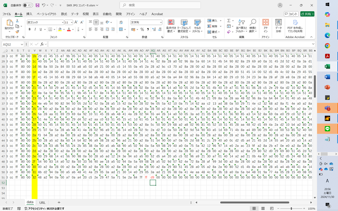The image size is (338, 211).
Task: Click the wrap text icon
Action: [x=121, y=22]
